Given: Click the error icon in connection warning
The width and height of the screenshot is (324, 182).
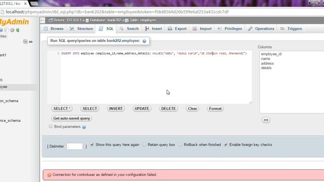Looking at the screenshot, I should coord(49,175).
